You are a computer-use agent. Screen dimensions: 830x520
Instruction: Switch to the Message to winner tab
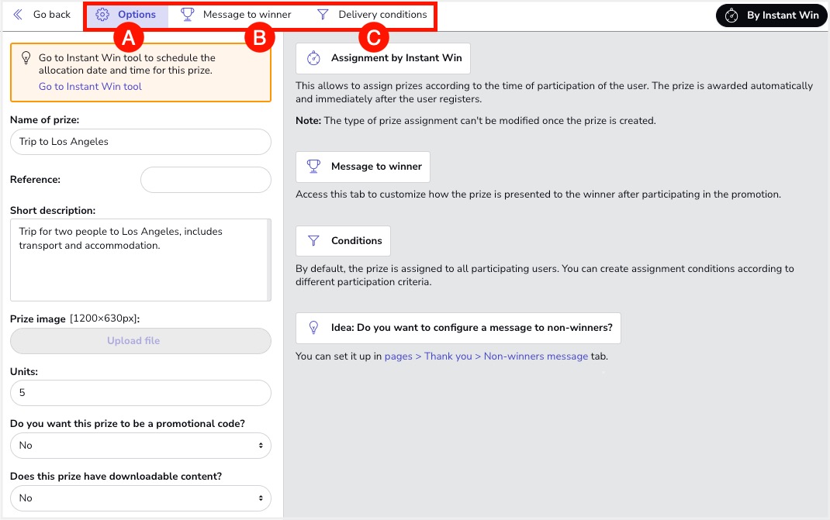pyautogui.click(x=247, y=15)
